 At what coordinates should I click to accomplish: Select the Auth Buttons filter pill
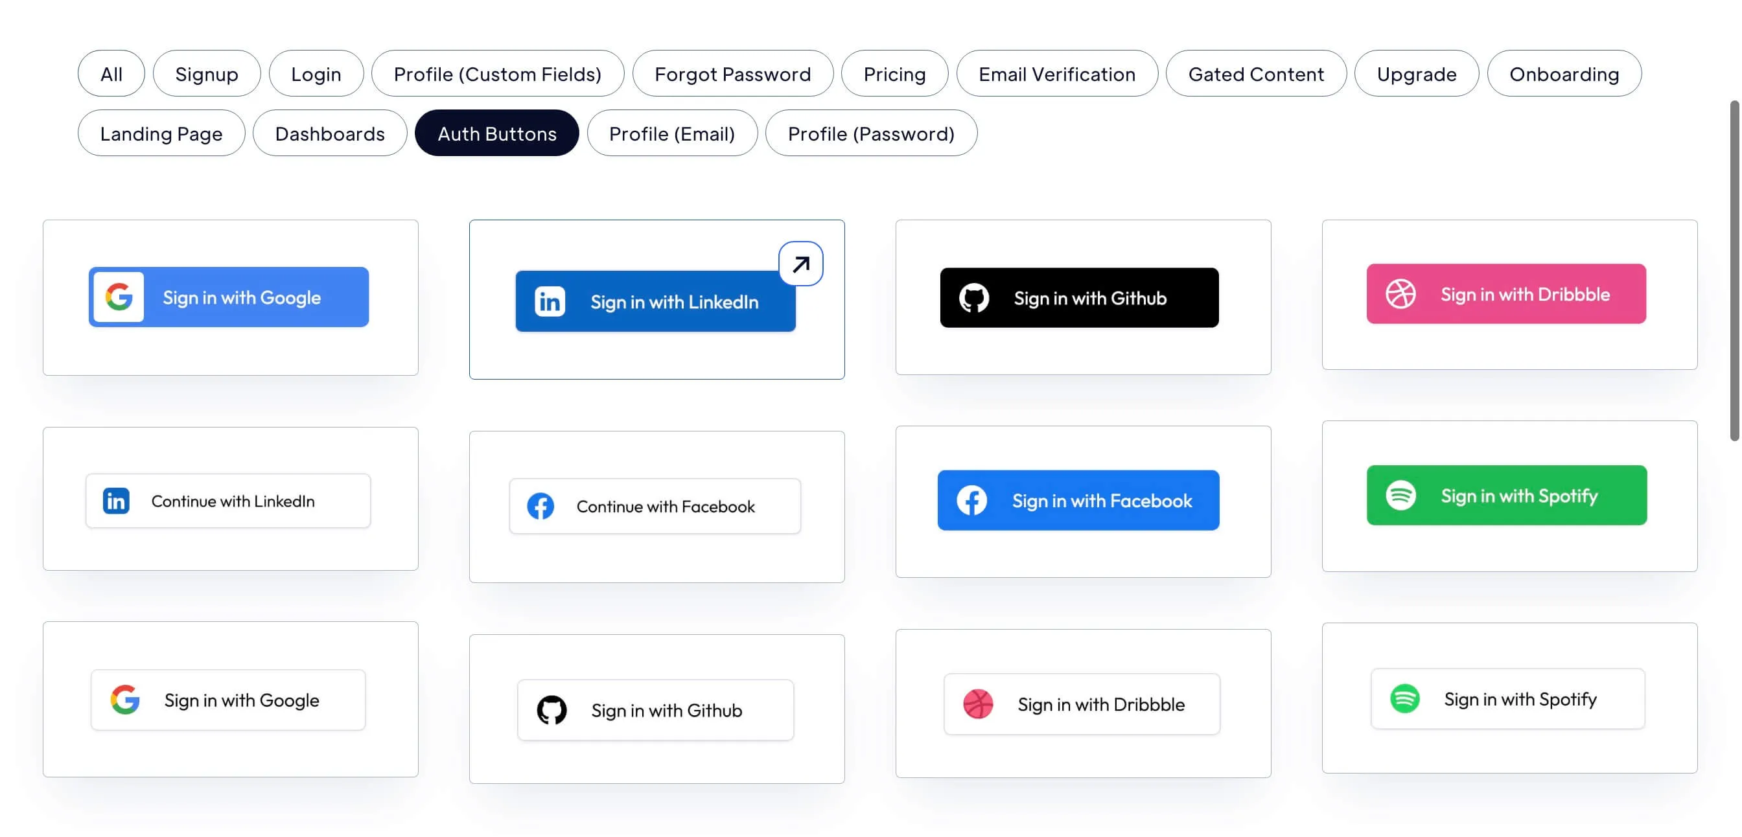tap(496, 133)
